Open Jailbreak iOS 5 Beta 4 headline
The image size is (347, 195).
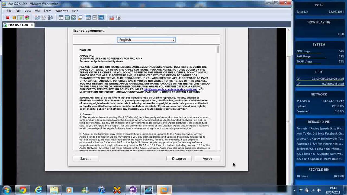[x=319, y=149]
